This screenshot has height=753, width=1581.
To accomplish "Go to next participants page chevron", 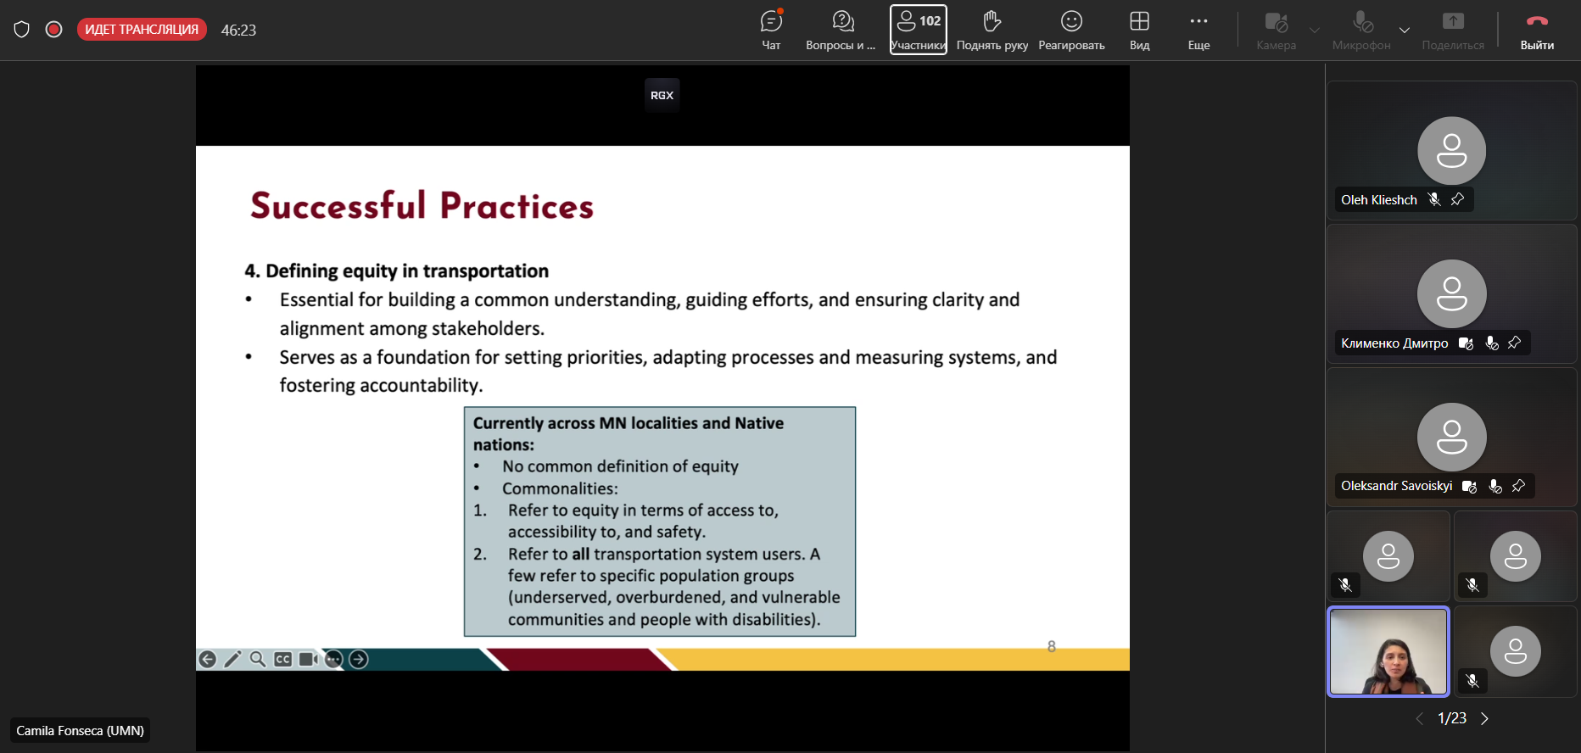I will [x=1484, y=718].
